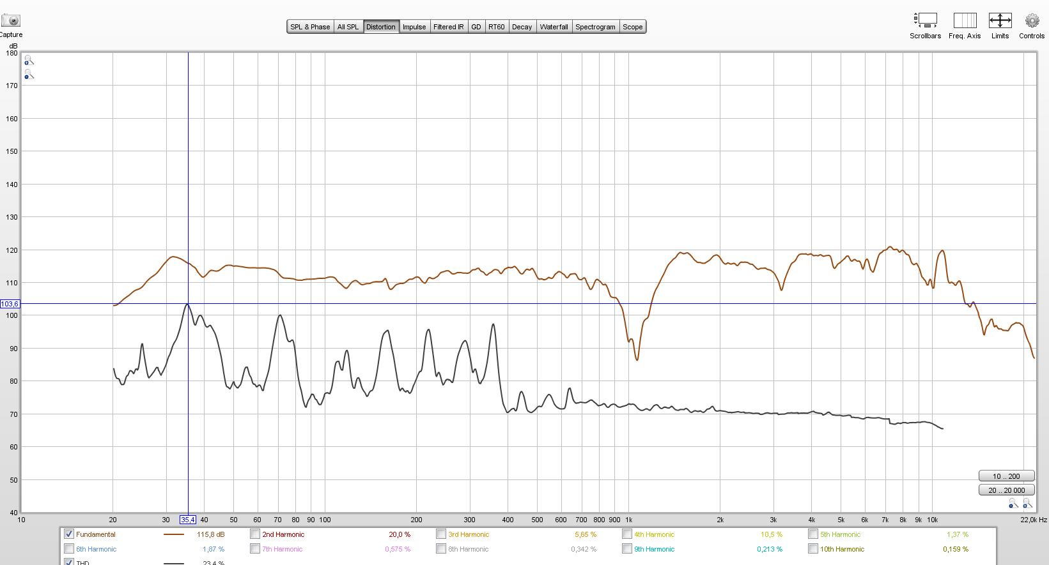Click the 4th Harmonic 10,5 % value

click(x=772, y=535)
